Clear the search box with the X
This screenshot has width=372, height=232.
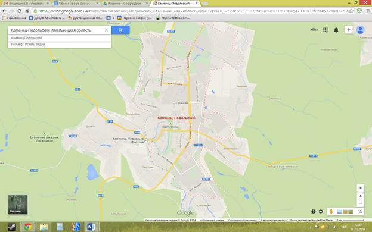point(107,30)
